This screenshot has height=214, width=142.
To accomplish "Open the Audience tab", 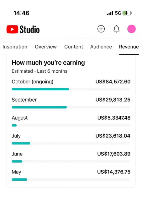I will [x=101, y=47].
